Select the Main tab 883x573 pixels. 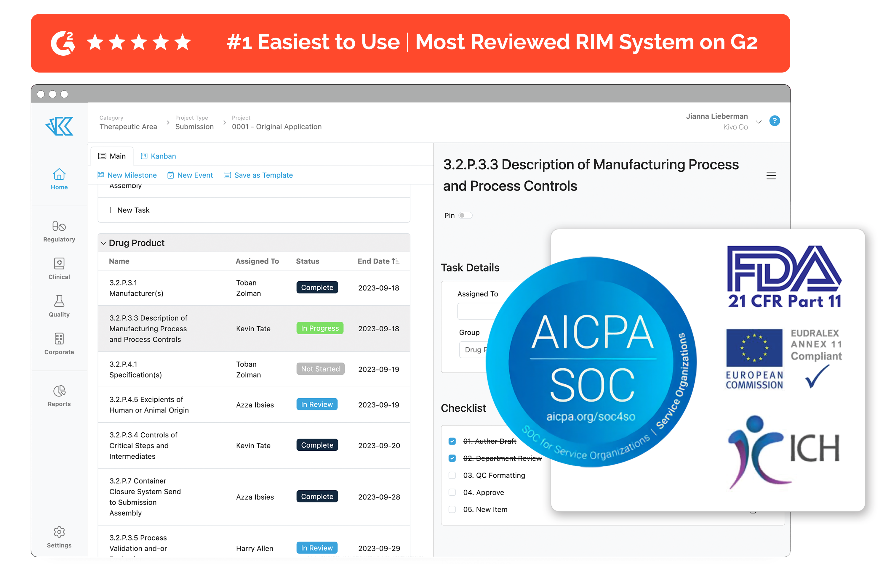point(112,156)
